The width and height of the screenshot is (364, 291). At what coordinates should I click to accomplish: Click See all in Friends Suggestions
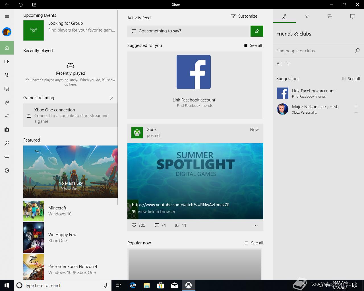click(351, 79)
